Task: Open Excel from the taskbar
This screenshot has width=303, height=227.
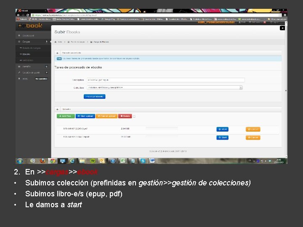Action: [x=123, y=161]
